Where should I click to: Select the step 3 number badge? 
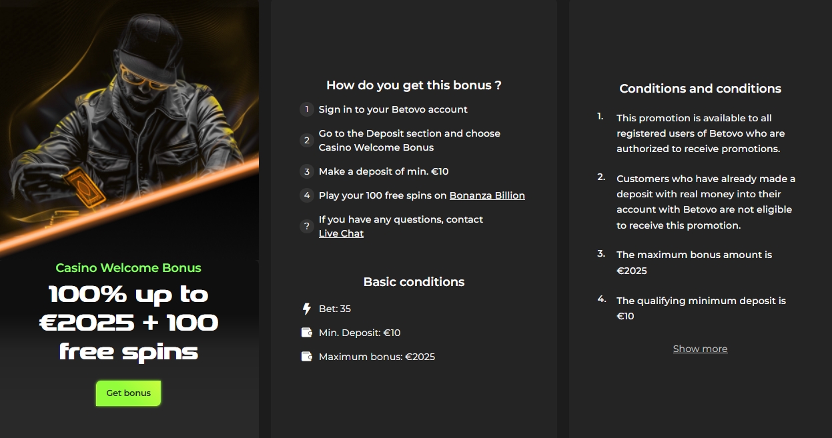[307, 171]
